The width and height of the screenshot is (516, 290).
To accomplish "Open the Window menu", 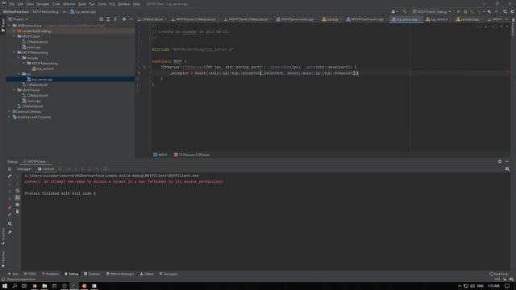I will 123,4.
